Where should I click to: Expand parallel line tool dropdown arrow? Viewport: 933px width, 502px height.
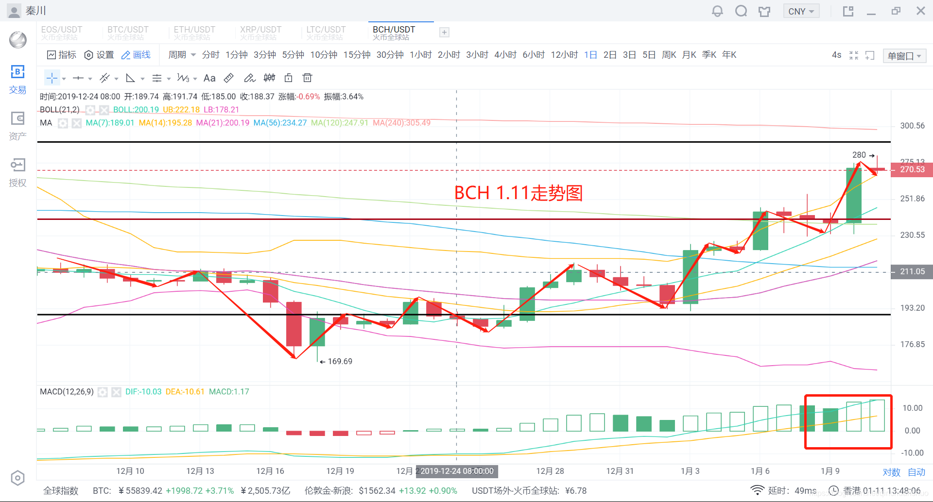[116, 79]
